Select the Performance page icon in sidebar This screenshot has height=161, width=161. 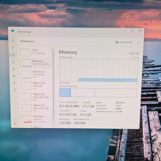13,55
